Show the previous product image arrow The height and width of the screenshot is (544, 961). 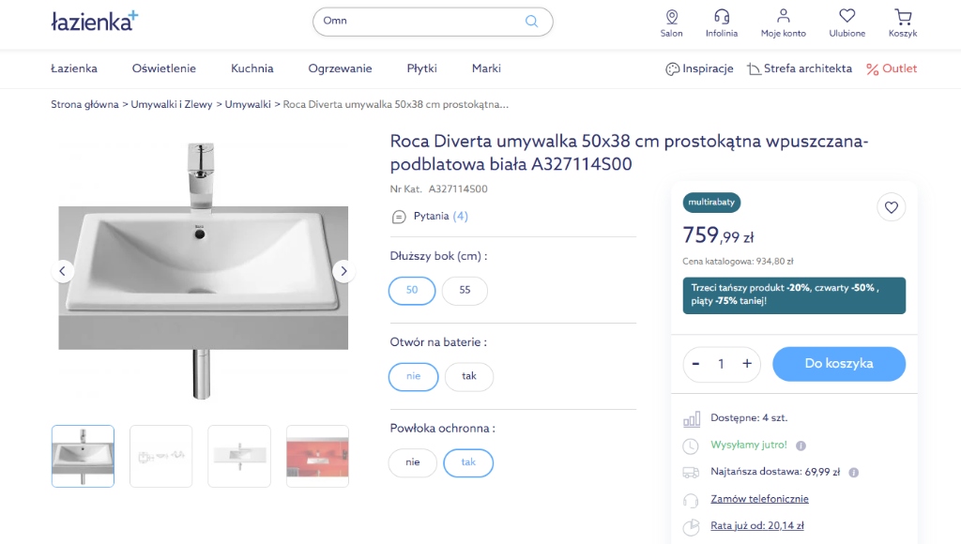pos(63,271)
